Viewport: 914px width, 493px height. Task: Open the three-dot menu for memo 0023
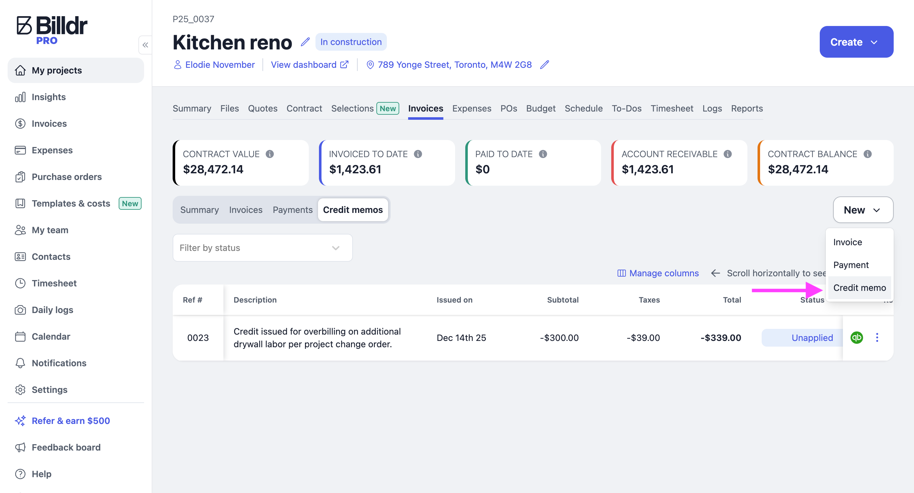click(877, 337)
